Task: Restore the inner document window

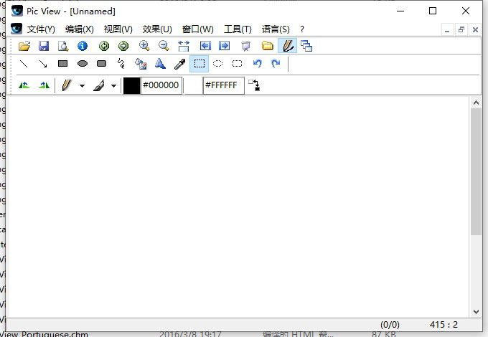Action: point(461,30)
